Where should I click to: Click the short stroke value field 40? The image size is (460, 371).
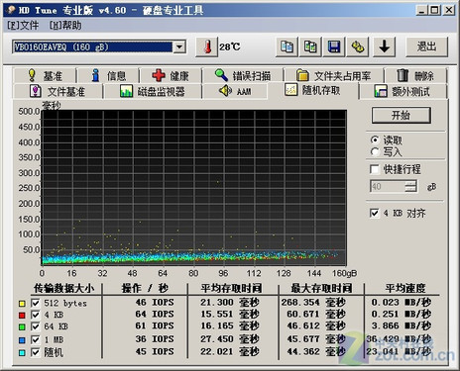(x=388, y=187)
